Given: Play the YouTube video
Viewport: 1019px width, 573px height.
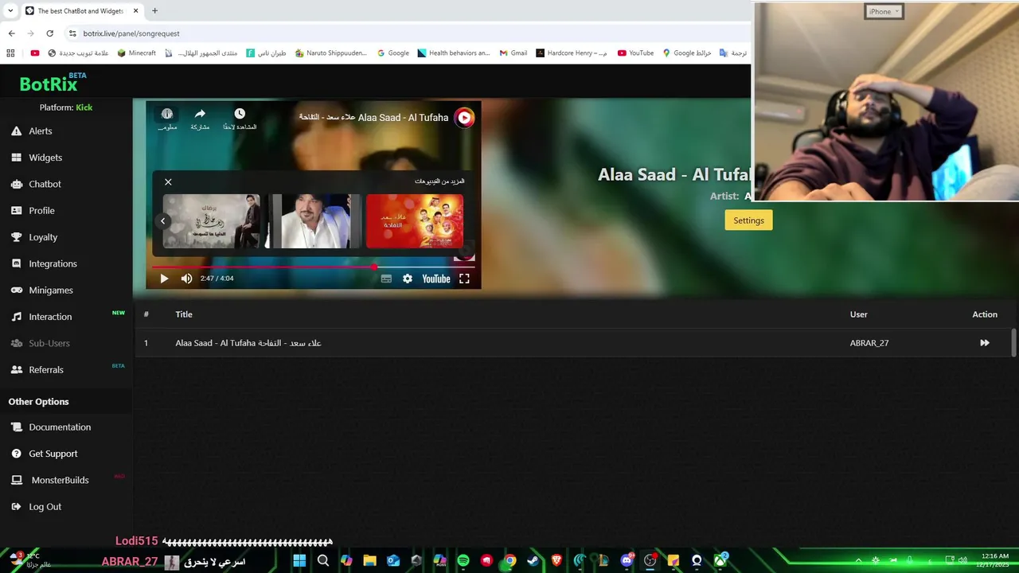Looking at the screenshot, I should (164, 279).
